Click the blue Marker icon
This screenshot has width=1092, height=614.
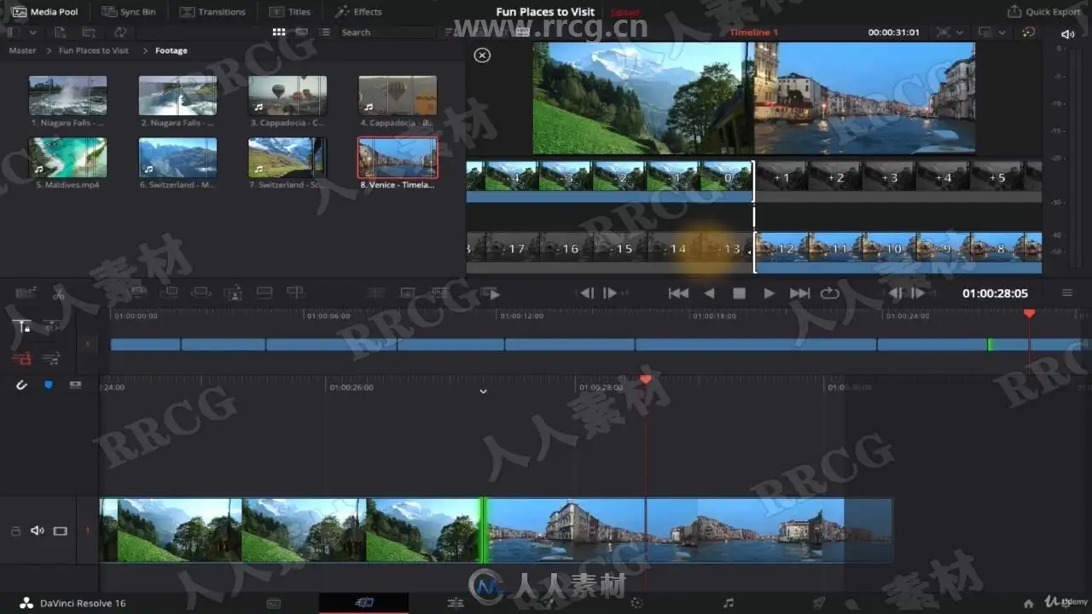(x=48, y=385)
